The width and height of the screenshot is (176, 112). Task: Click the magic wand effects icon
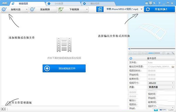(173, 53)
